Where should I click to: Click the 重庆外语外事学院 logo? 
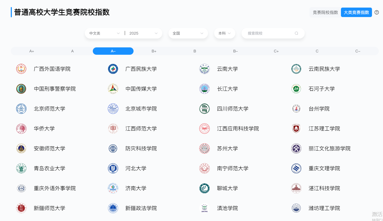(21, 188)
